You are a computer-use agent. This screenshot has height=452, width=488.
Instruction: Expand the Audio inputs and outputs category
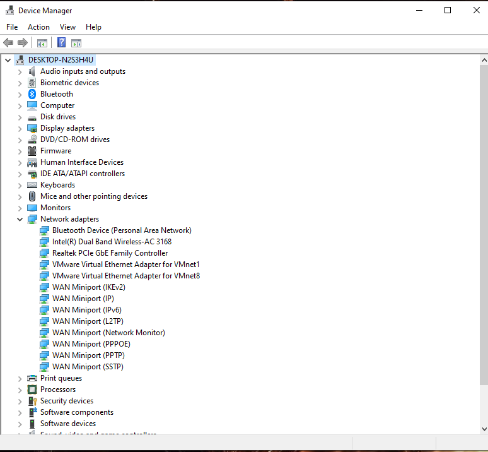tap(20, 72)
